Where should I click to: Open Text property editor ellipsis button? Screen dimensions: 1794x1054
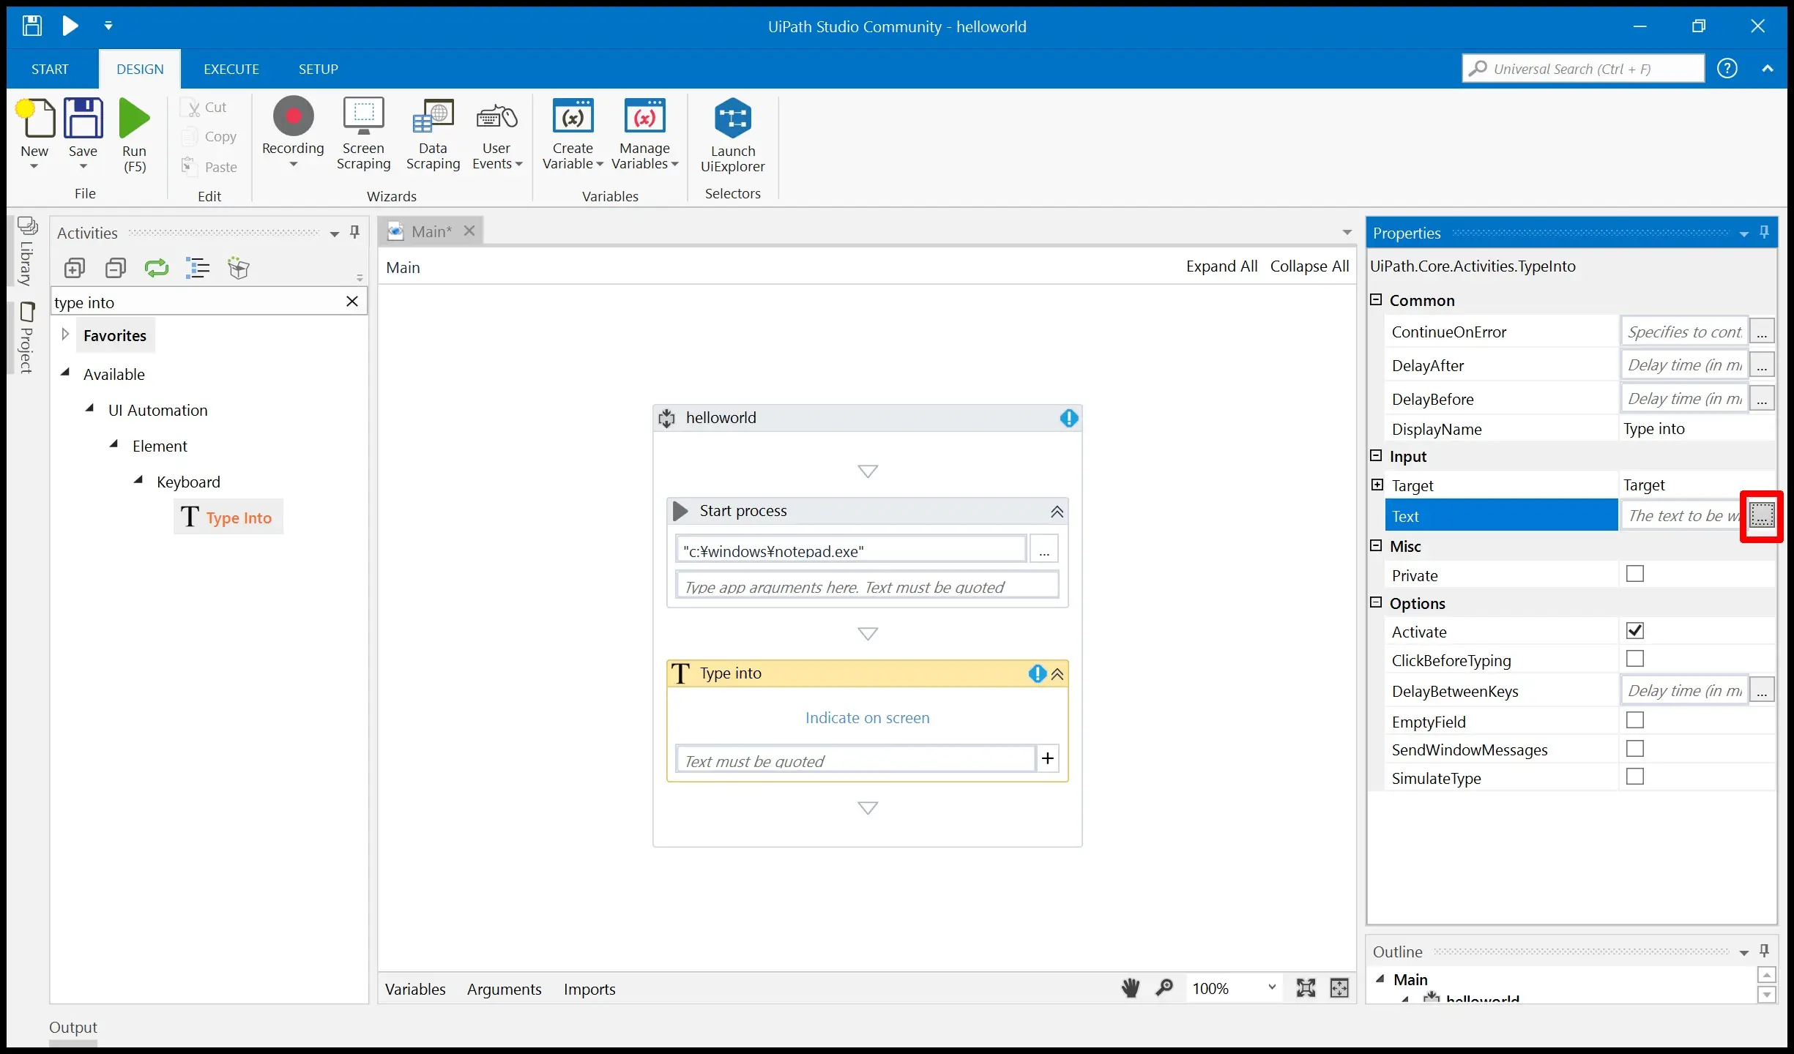1762,515
